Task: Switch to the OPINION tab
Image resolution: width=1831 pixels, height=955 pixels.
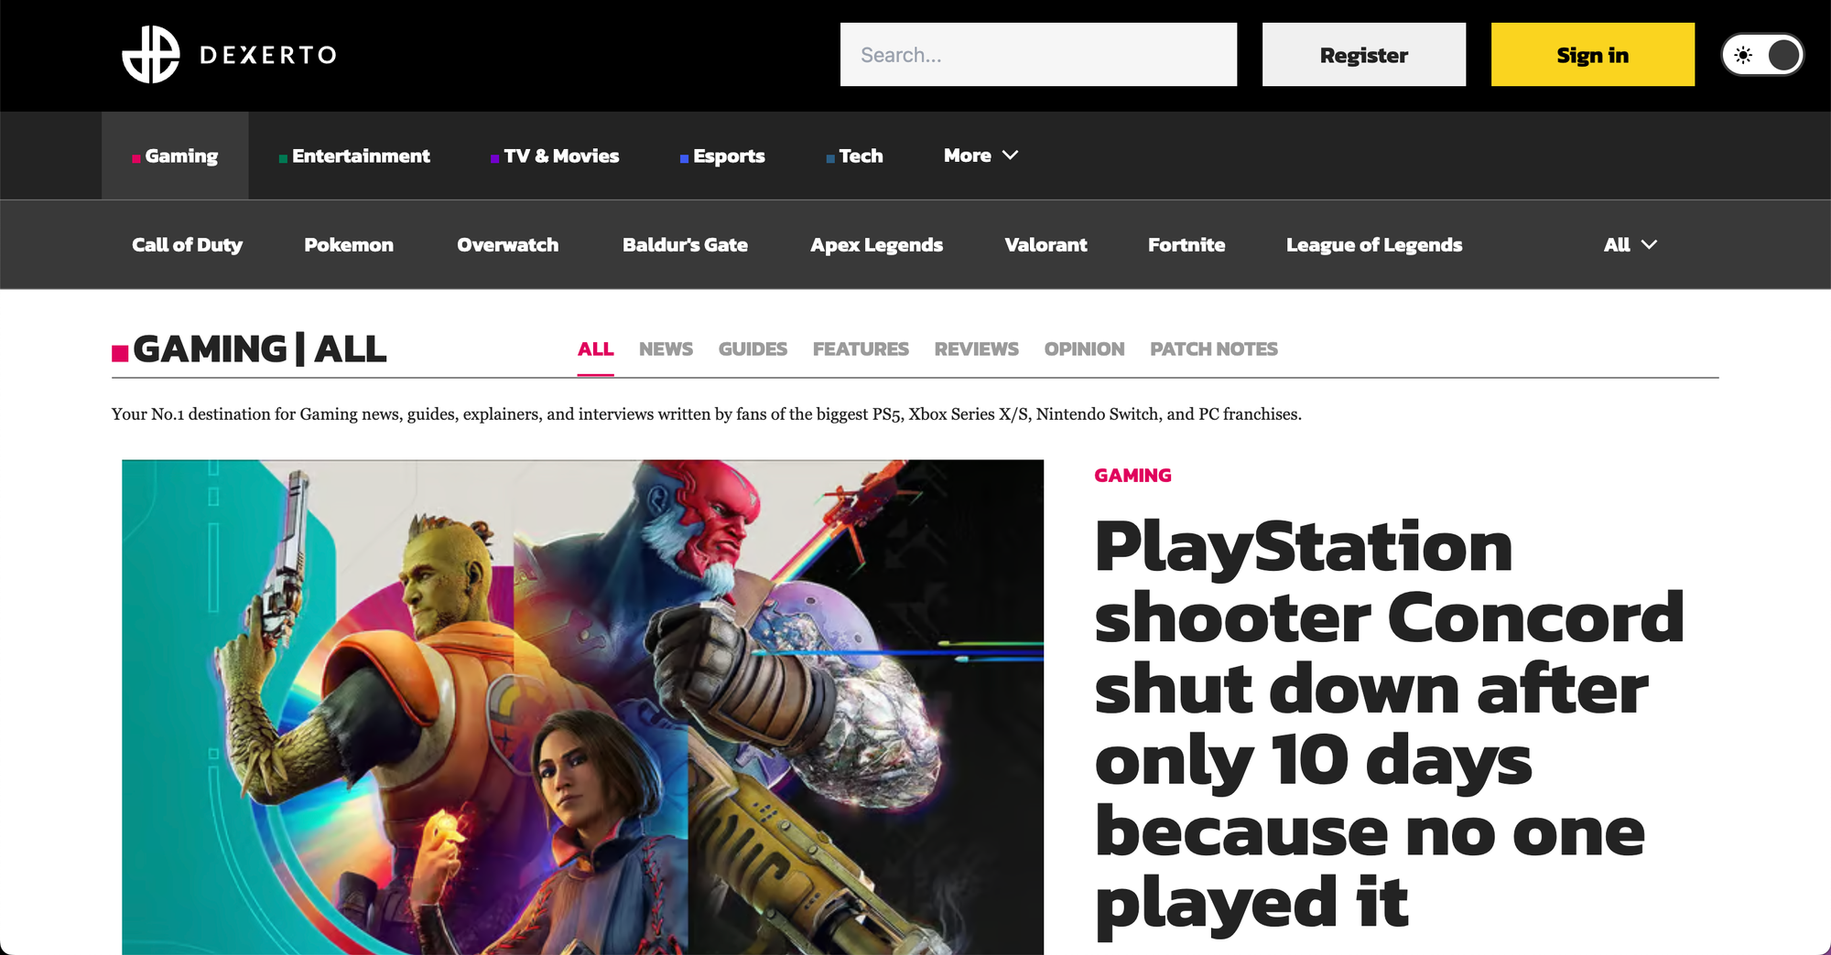Action: [x=1084, y=349]
